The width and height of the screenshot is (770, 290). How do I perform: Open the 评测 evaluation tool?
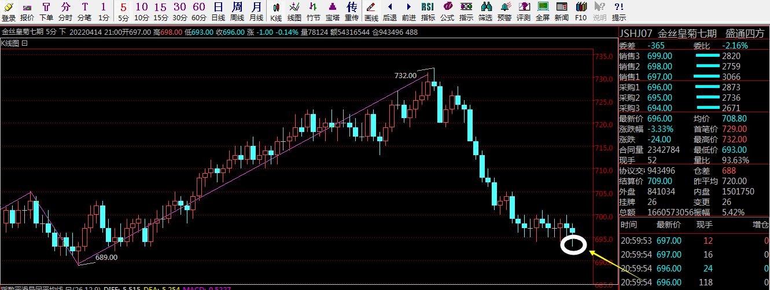[524, 11]
